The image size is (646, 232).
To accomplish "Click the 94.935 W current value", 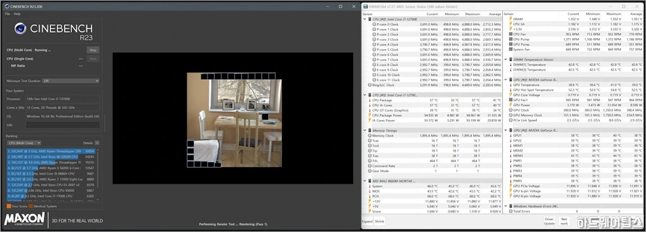I will (430, 116).
